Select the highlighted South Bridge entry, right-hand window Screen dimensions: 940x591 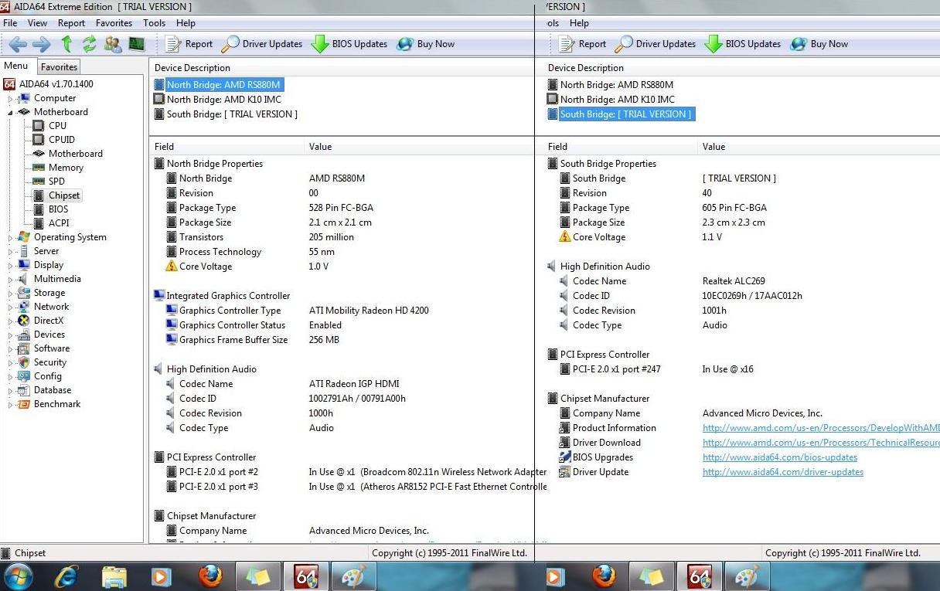point(625,114)
